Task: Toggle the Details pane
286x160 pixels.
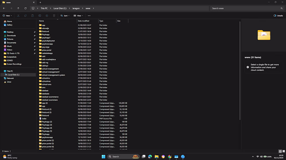Action: point(278,16)
